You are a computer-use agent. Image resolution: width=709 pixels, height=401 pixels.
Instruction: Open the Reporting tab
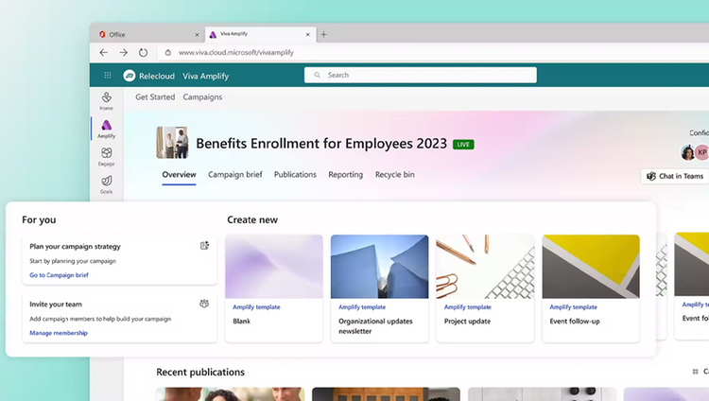pos(345,175)
